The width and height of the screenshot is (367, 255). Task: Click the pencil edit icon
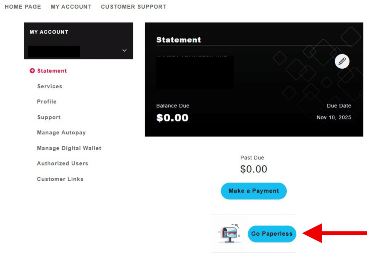tap(342, 62)
